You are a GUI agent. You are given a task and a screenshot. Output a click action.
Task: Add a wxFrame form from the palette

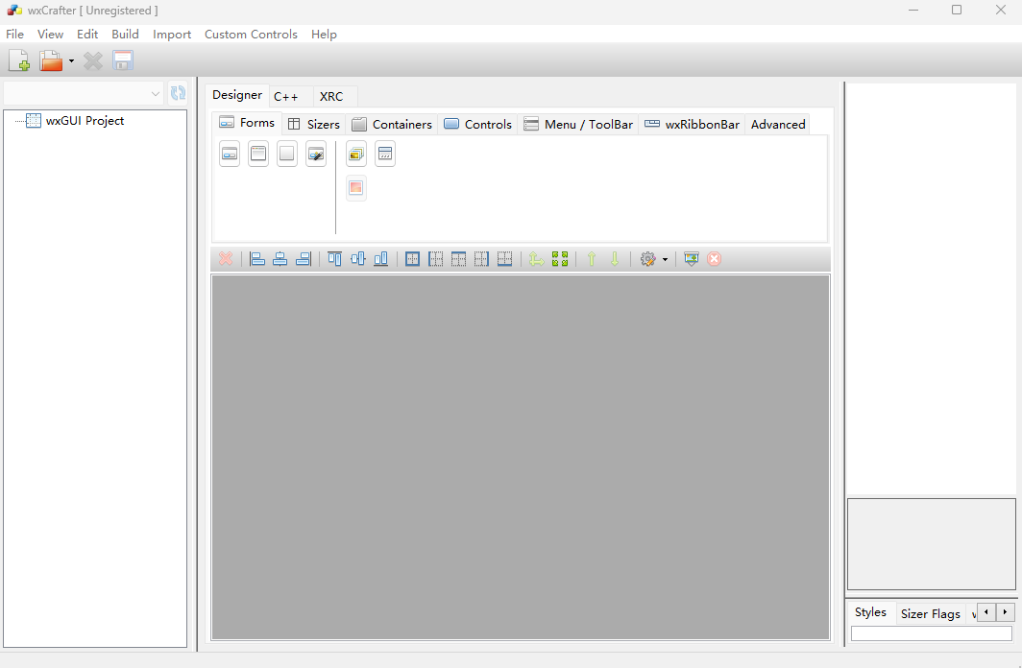(258, 154)
